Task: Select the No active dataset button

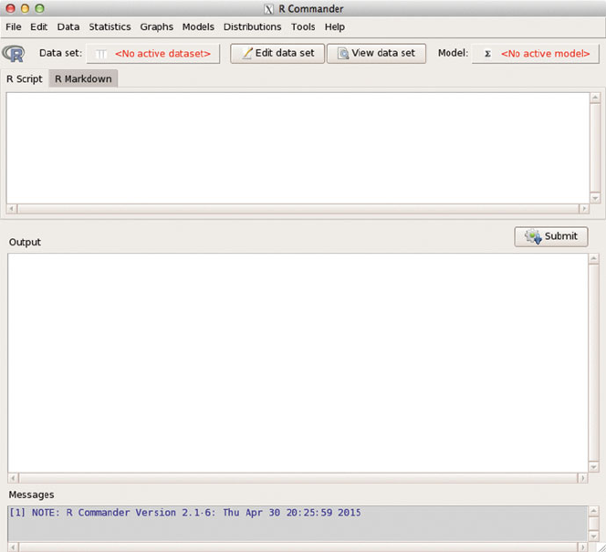Action: [153, 53]
